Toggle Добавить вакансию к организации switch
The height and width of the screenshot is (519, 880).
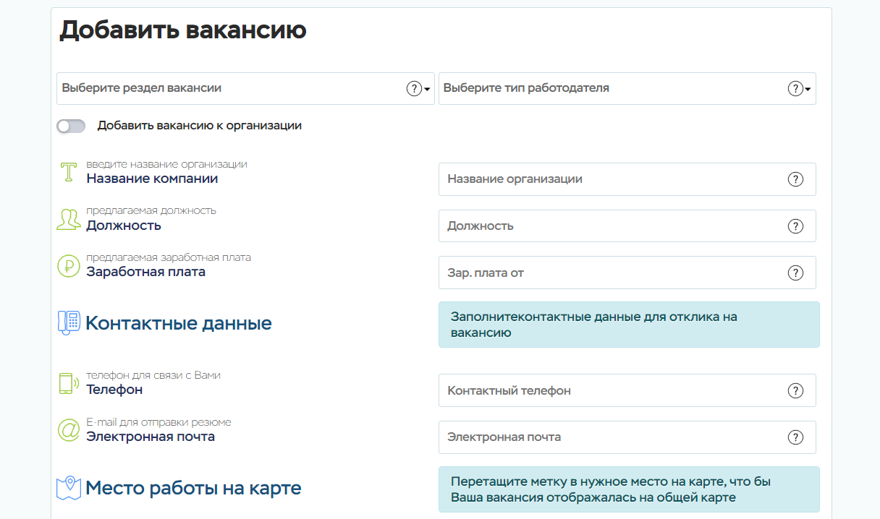[71, 126]
